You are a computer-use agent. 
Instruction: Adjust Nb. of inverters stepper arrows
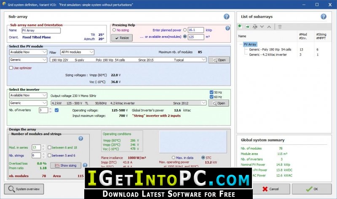click(x=50, y=110)
